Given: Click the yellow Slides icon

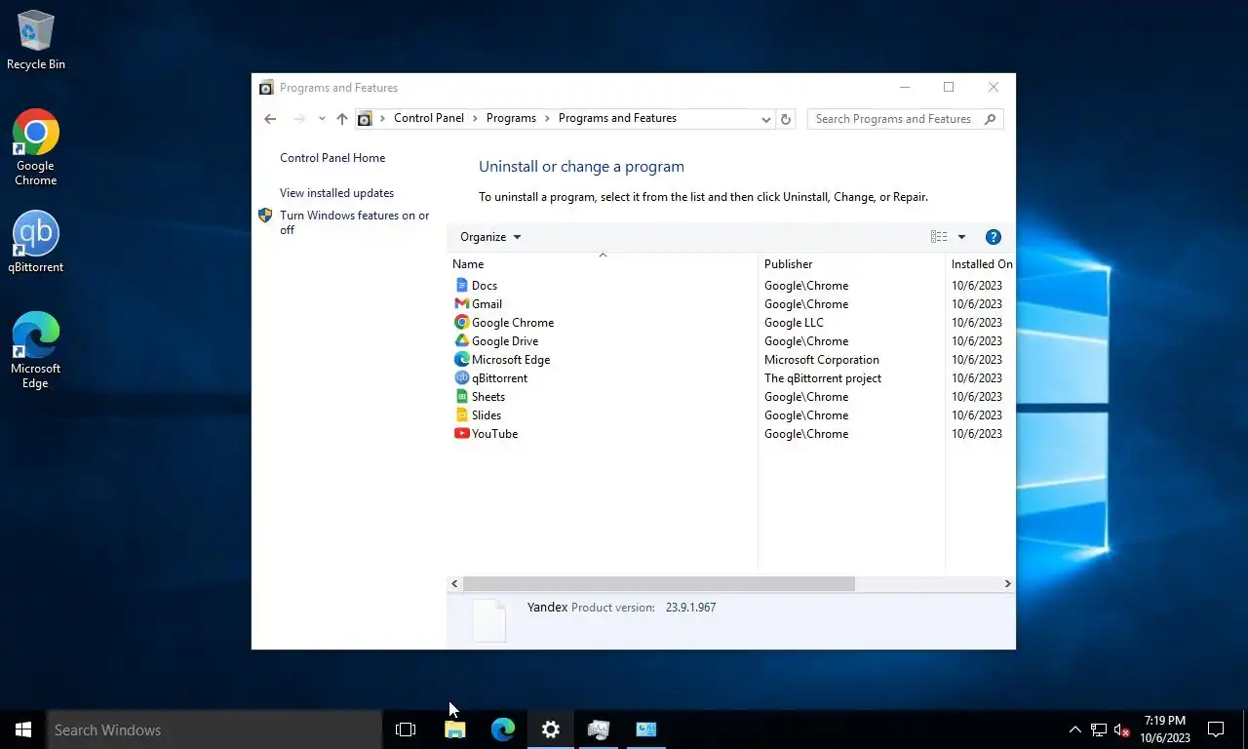Looking at the screenshot, I should pyautogui.click(x=462, y=414).
